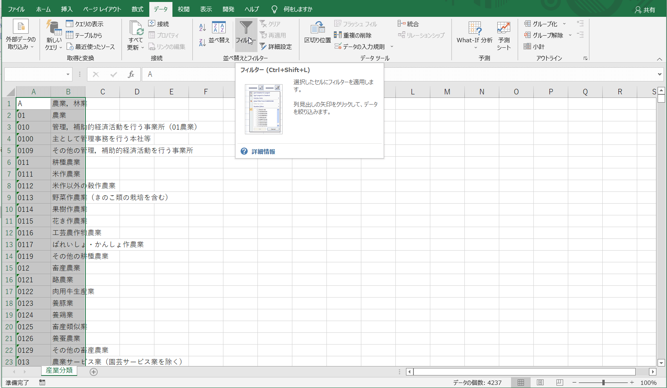Click the 100% zoom level
Viewport: 667px width, 388px height.
649,383
